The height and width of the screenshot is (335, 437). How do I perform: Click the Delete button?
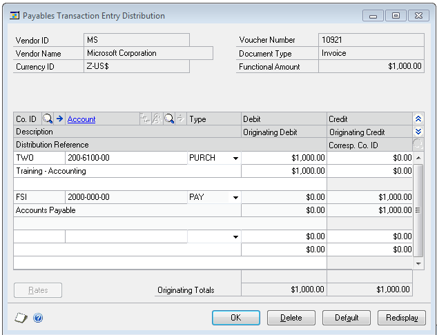[292, 318]
